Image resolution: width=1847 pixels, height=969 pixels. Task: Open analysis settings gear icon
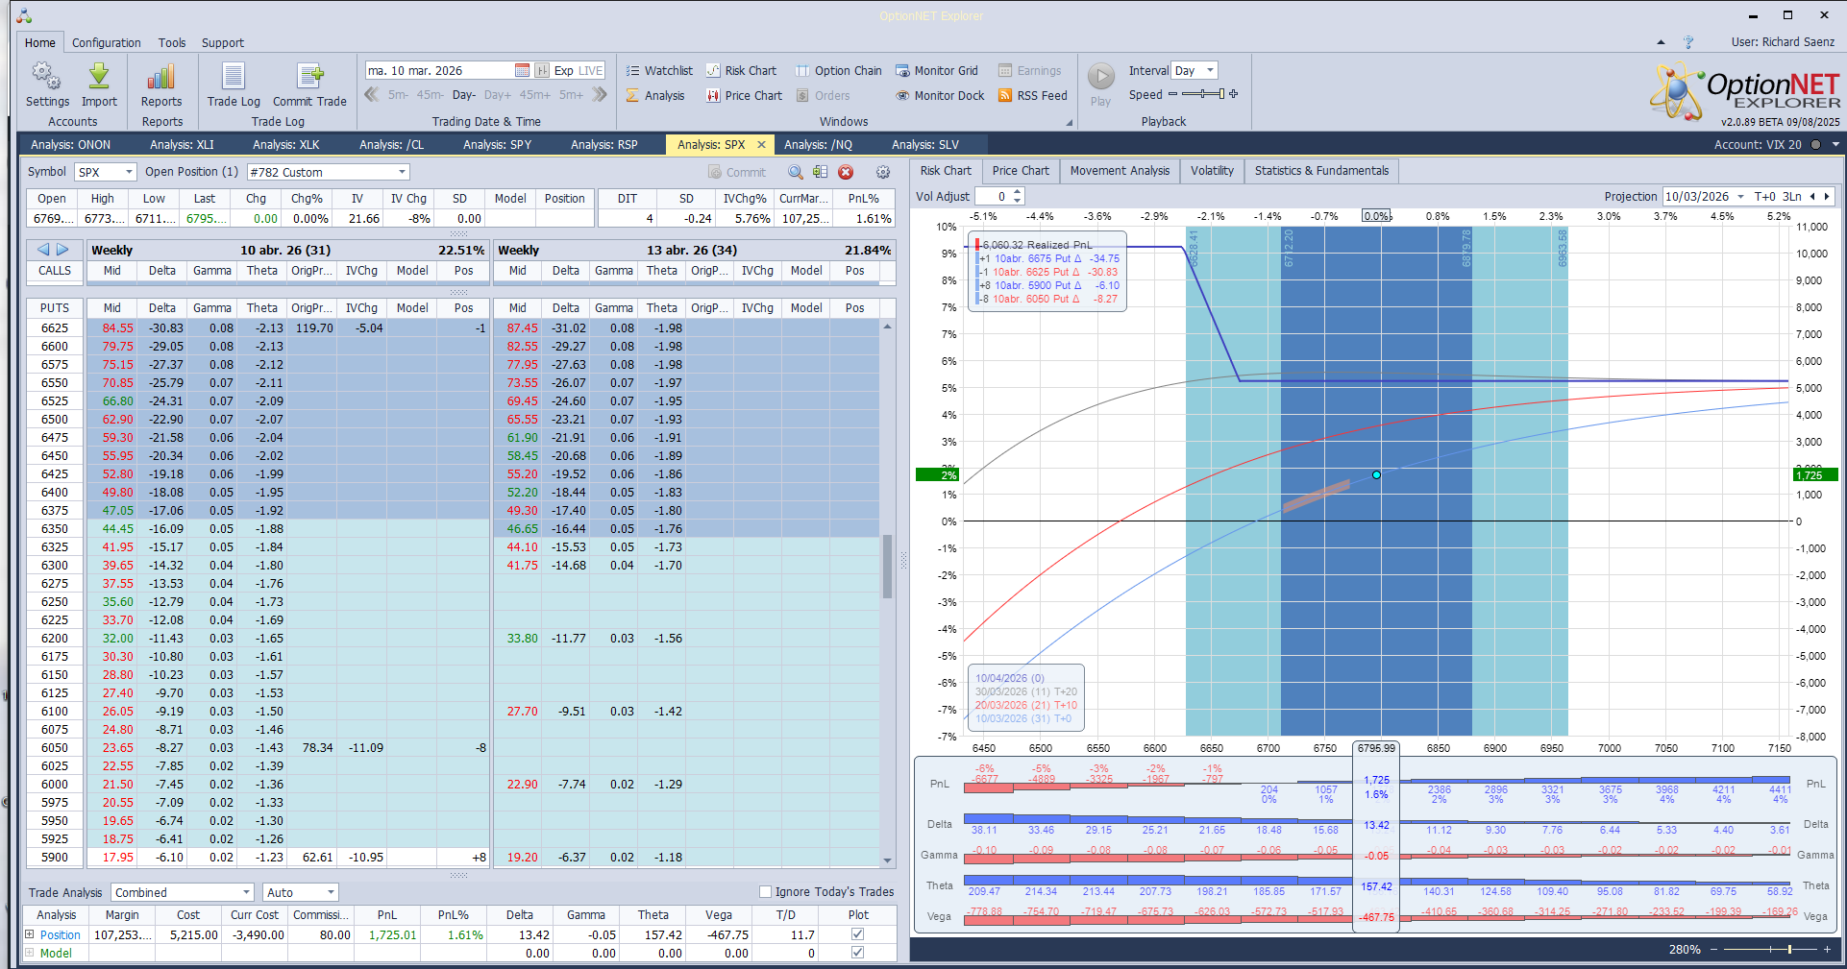[883, 172]
